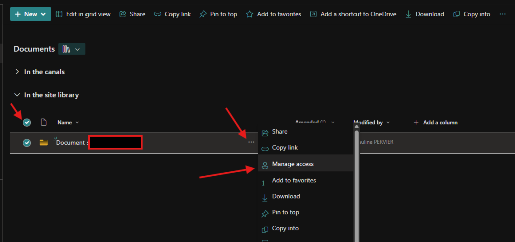Toggle the select-all checkbox in header row

point(27,122)
